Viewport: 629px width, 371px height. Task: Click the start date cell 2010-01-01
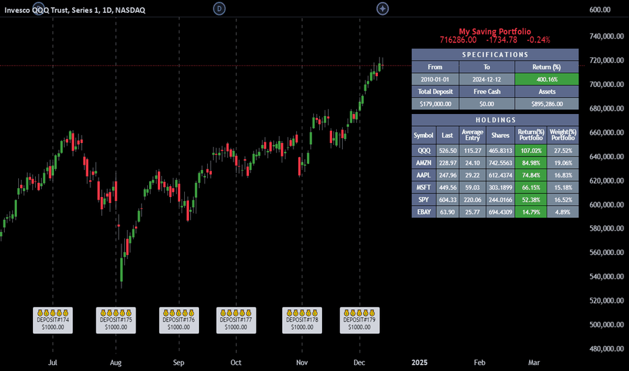tap(435, 80)
